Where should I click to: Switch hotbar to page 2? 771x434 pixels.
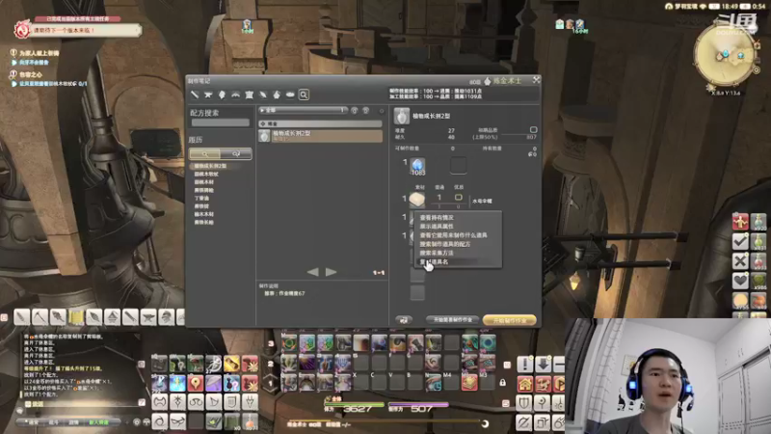[x=271, y=364]
